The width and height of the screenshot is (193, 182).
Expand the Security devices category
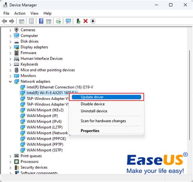click(10, 168)
